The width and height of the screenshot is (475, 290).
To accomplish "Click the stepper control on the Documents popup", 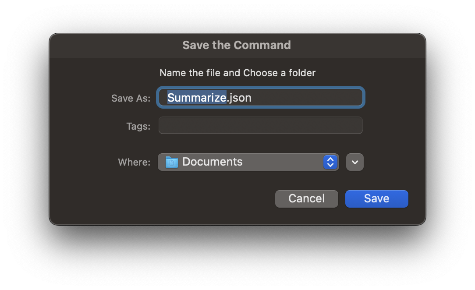I will 330,162.
